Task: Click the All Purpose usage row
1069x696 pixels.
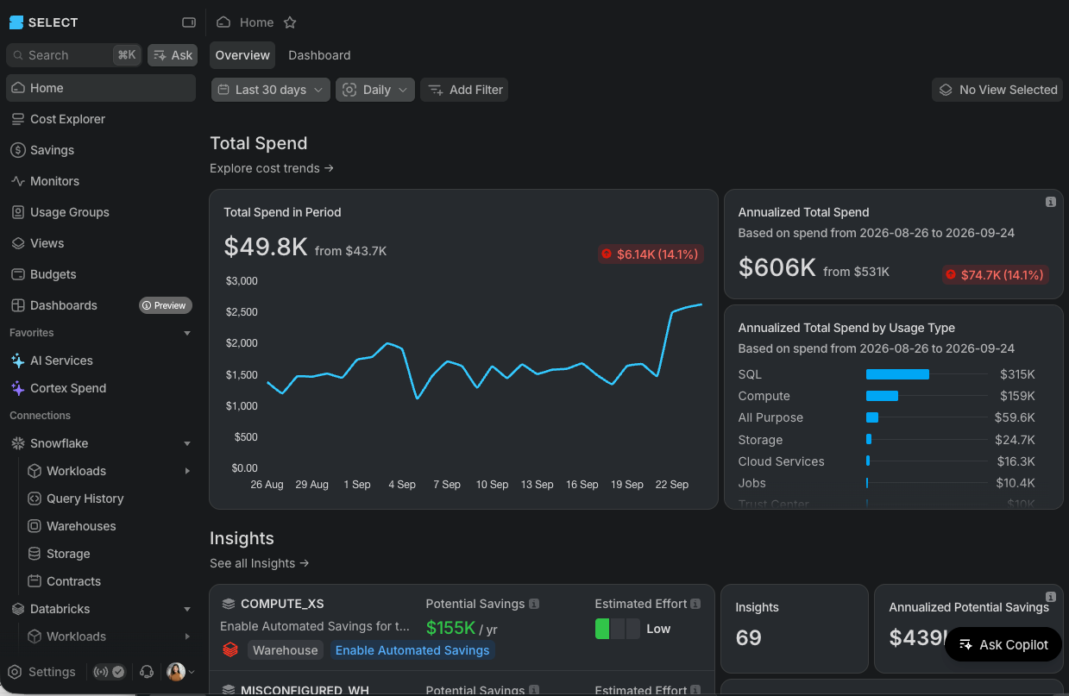Action: pos(887,417)
